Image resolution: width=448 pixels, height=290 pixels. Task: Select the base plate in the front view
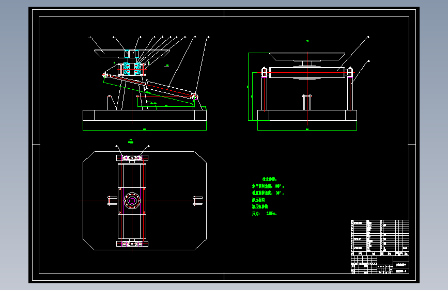(x=307, y=115)
